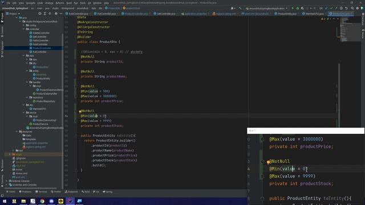Collapse the controller package folder

[x=24, y=29]
